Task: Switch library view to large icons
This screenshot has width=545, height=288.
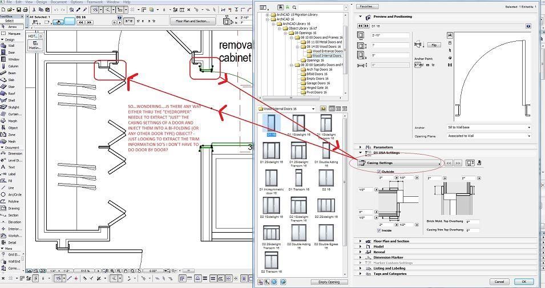Action: 332,109
